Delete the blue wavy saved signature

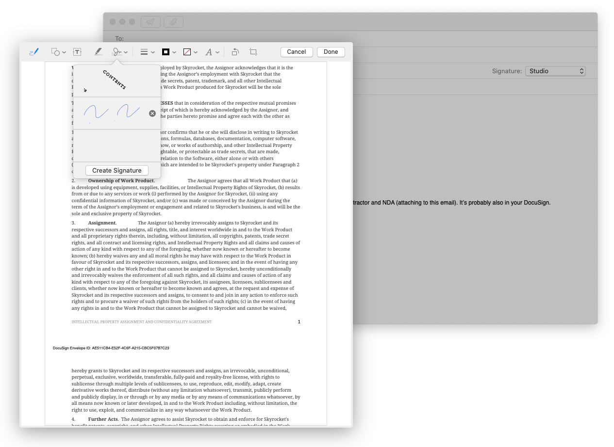(152, 113)
